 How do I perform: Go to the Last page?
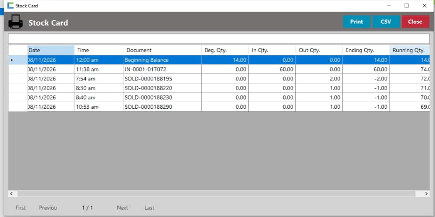tap(149, 208)
